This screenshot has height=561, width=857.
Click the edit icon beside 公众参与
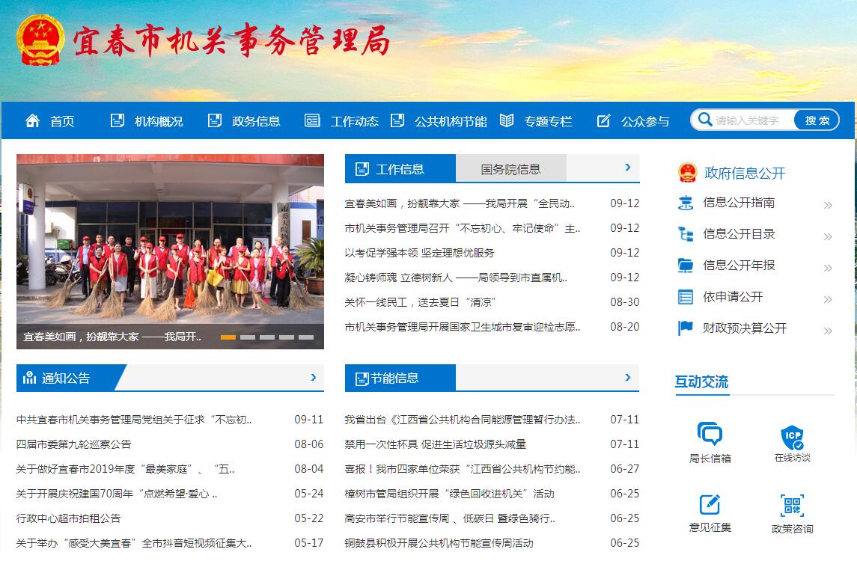[603, 120]
